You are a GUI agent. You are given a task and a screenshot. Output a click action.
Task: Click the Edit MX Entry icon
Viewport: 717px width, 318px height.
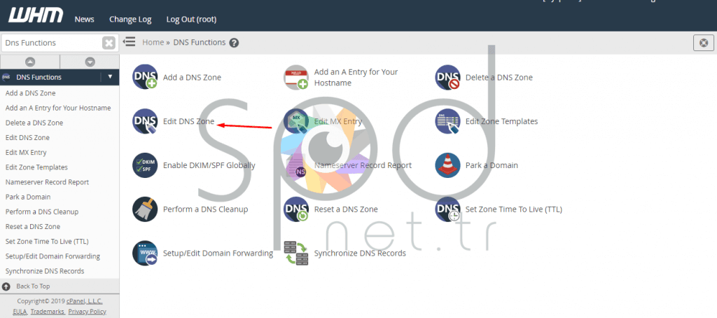(x=296, y=121)
